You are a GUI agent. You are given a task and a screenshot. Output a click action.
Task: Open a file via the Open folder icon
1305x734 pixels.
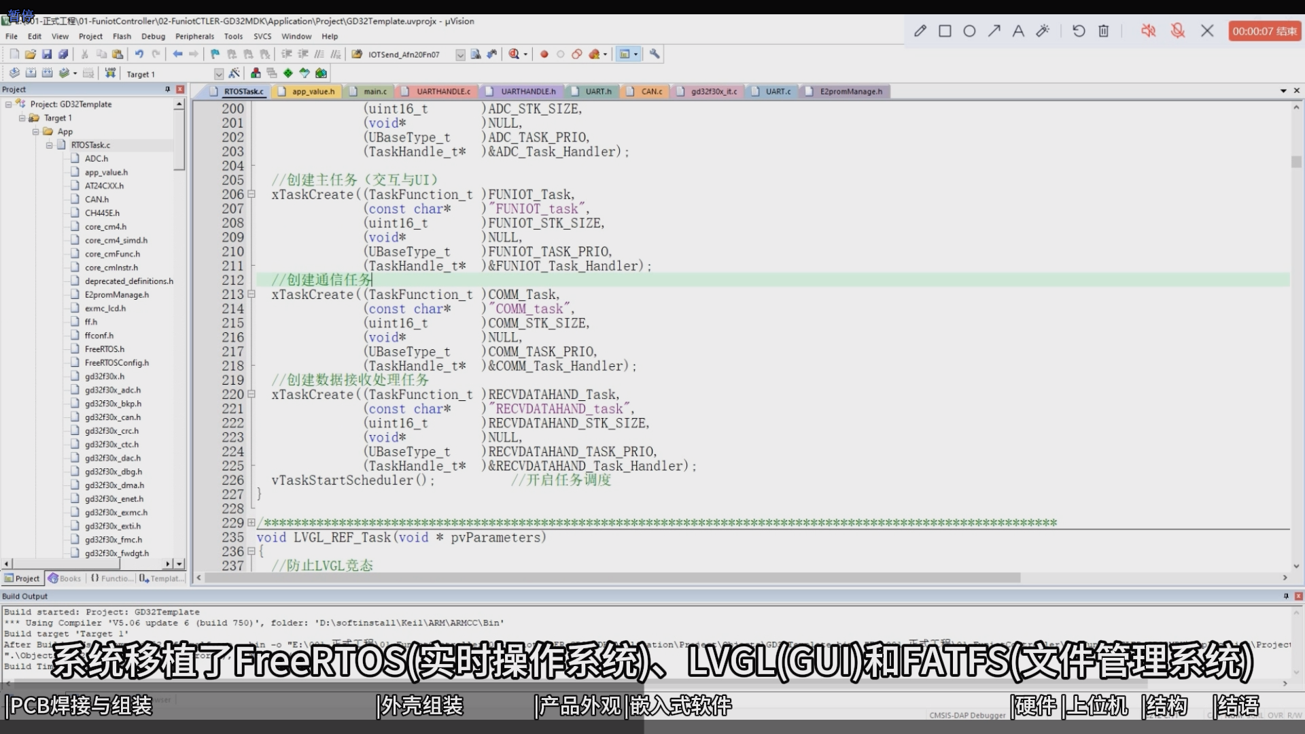[x=31, y=54]
